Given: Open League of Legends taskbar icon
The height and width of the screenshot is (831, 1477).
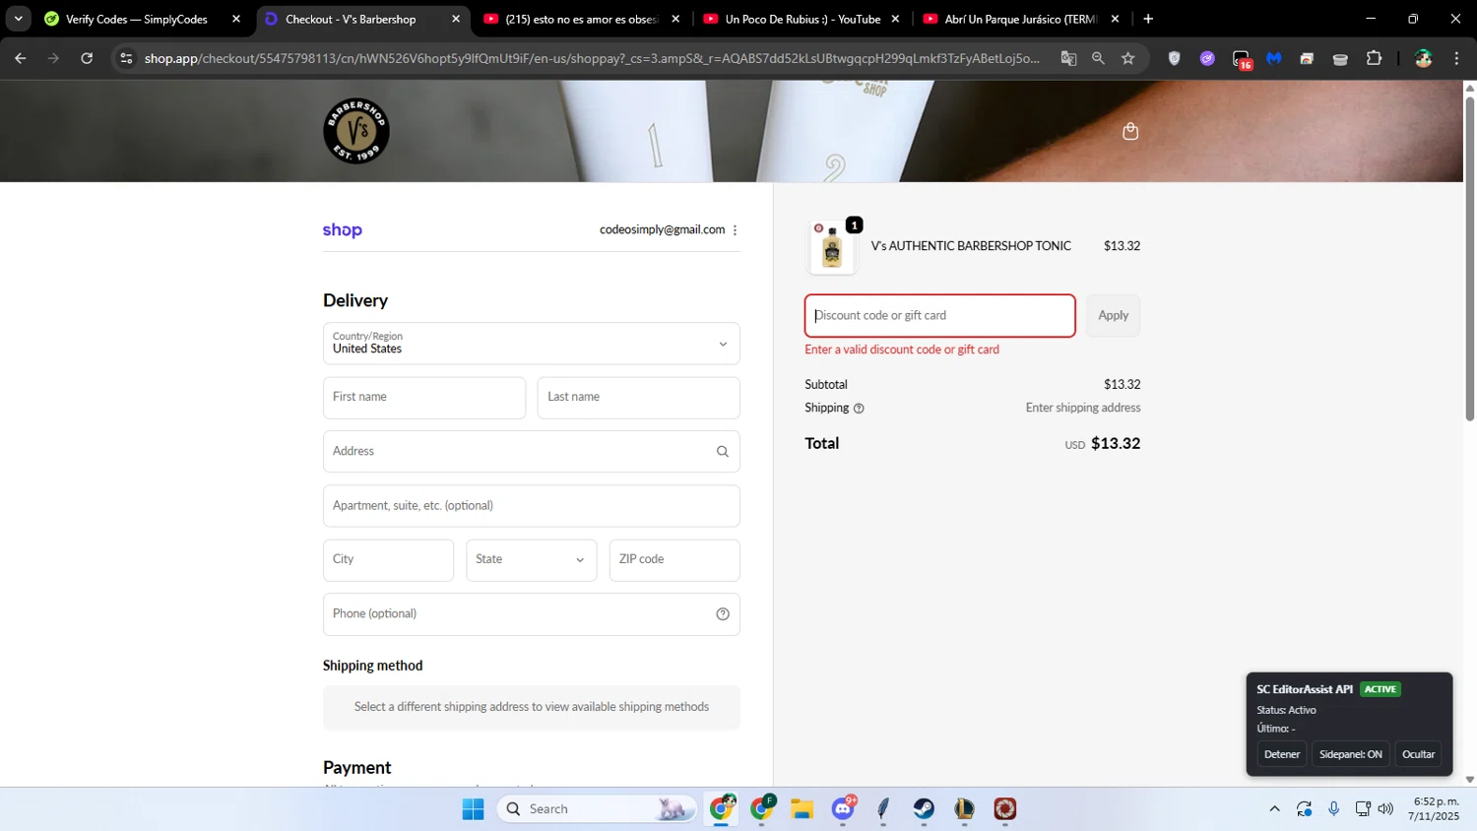Looking at the screenshot, I should tap(964, 809).
